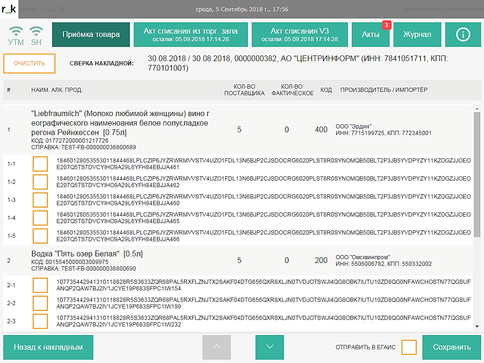Open the info circle icon
Screen dimensions: 484x363
coord(463,34)
